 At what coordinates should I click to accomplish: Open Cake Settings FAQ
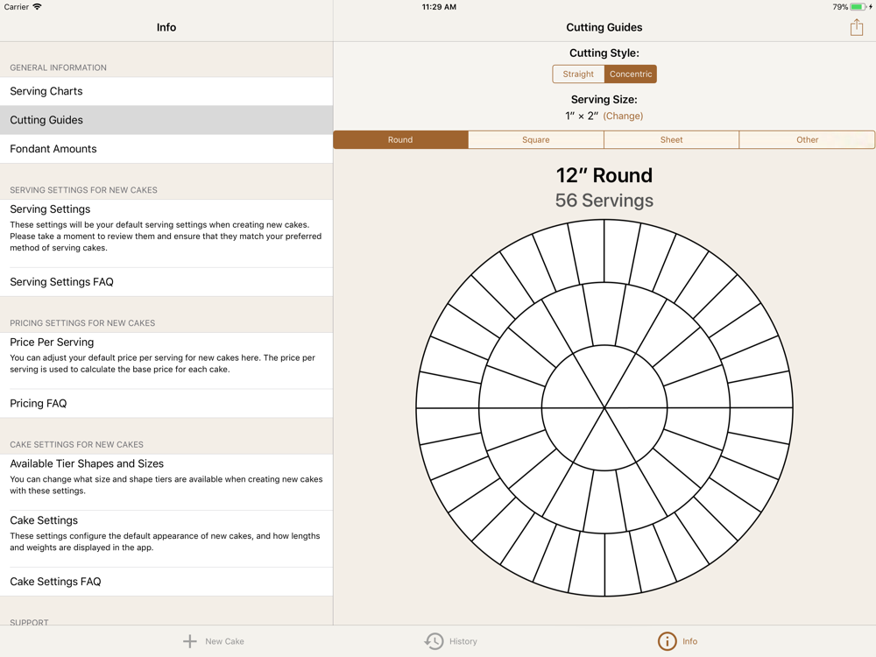tap(166, 582)
